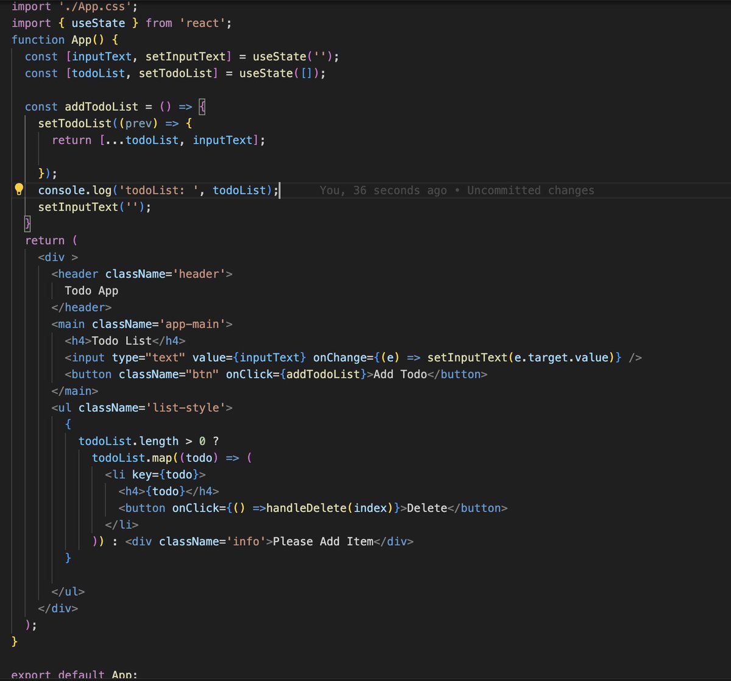Image resolution: width=731 pixels, height=681 pixels.
Task: Click 'from' keyword in react import
Action: 159,23
